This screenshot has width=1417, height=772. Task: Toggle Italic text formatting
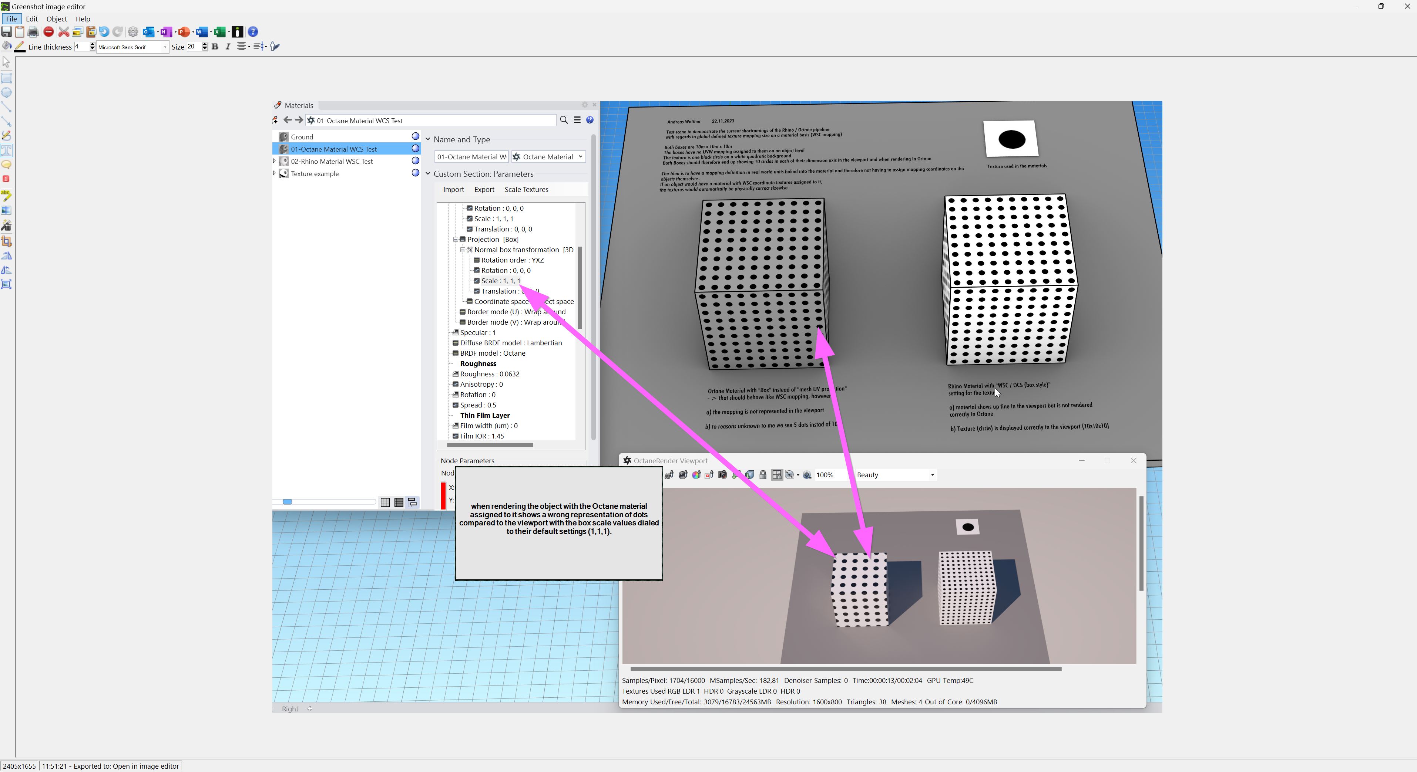tap(228, 47)
